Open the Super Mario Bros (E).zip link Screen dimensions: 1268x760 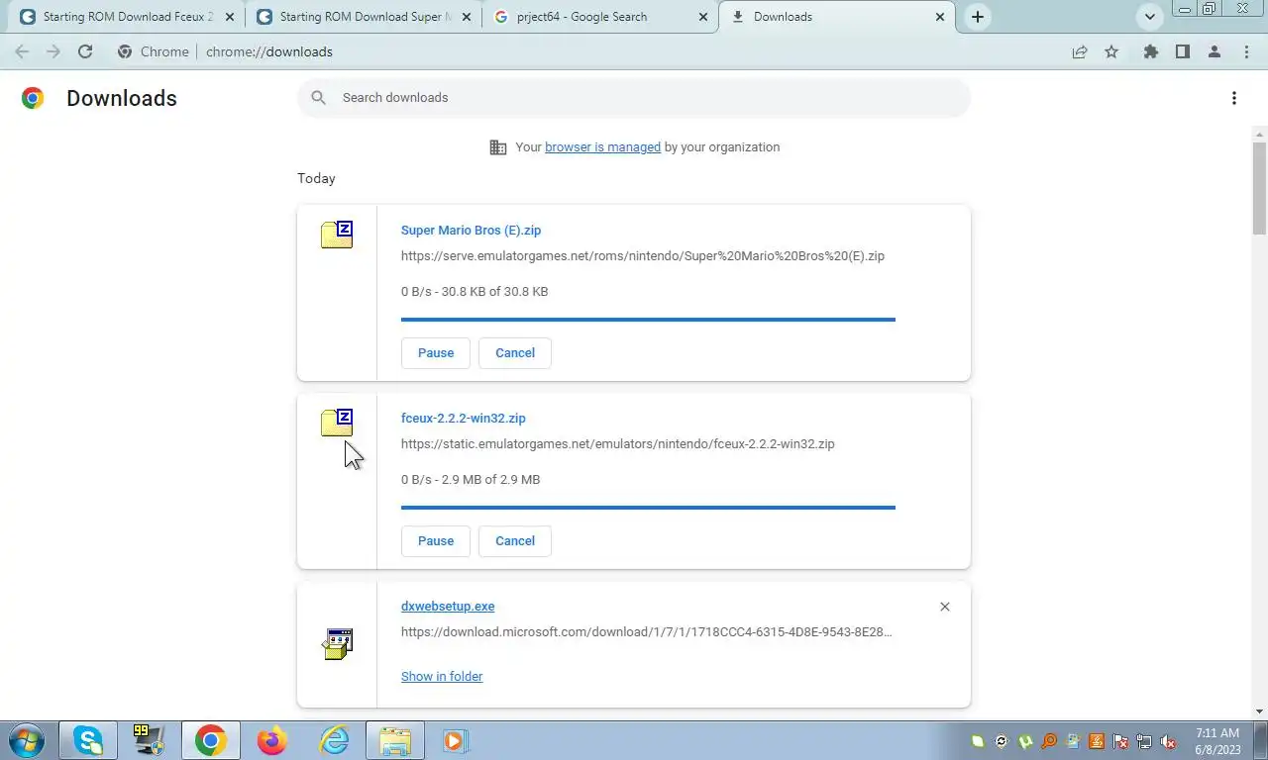(x=471, y=231)
